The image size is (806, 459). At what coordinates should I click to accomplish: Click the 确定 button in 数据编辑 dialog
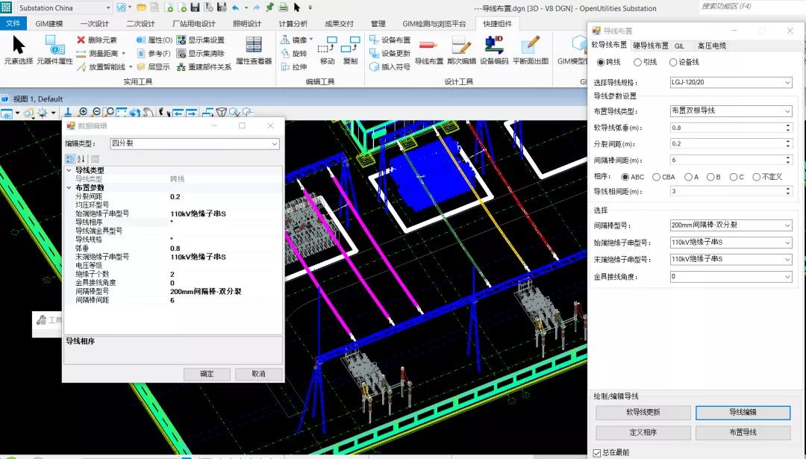click(x=207, y=374)
